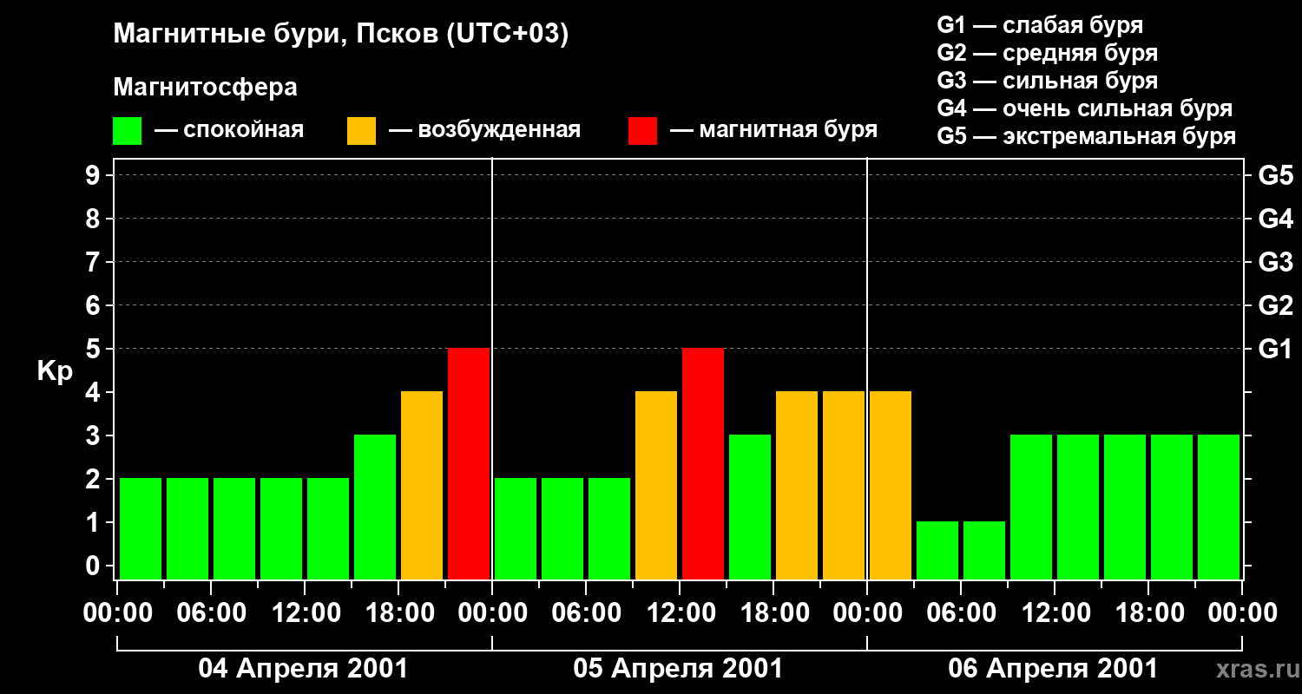
Task: Click the orange 18:00–21:00 bar on 05 Апреля
Action: coord(797,486)
